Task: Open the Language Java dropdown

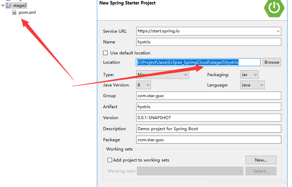Action: (x=252, y=85)
